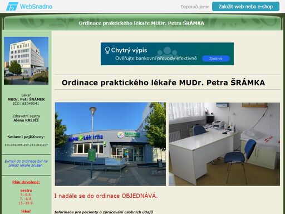Select insurance codes '111,201,205,207,211,213,217'
Image resolution: width=285 pixels, height=214 pixels.
point(26,145)
